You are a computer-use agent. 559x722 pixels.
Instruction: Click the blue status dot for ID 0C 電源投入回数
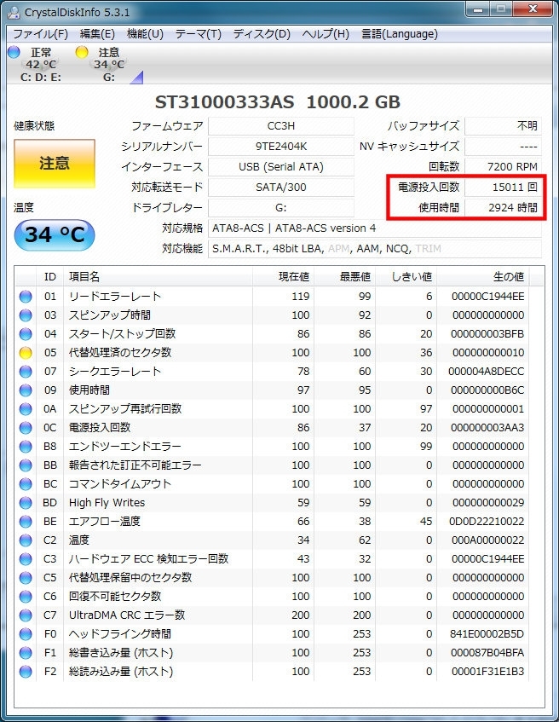(x=26, y=428)
